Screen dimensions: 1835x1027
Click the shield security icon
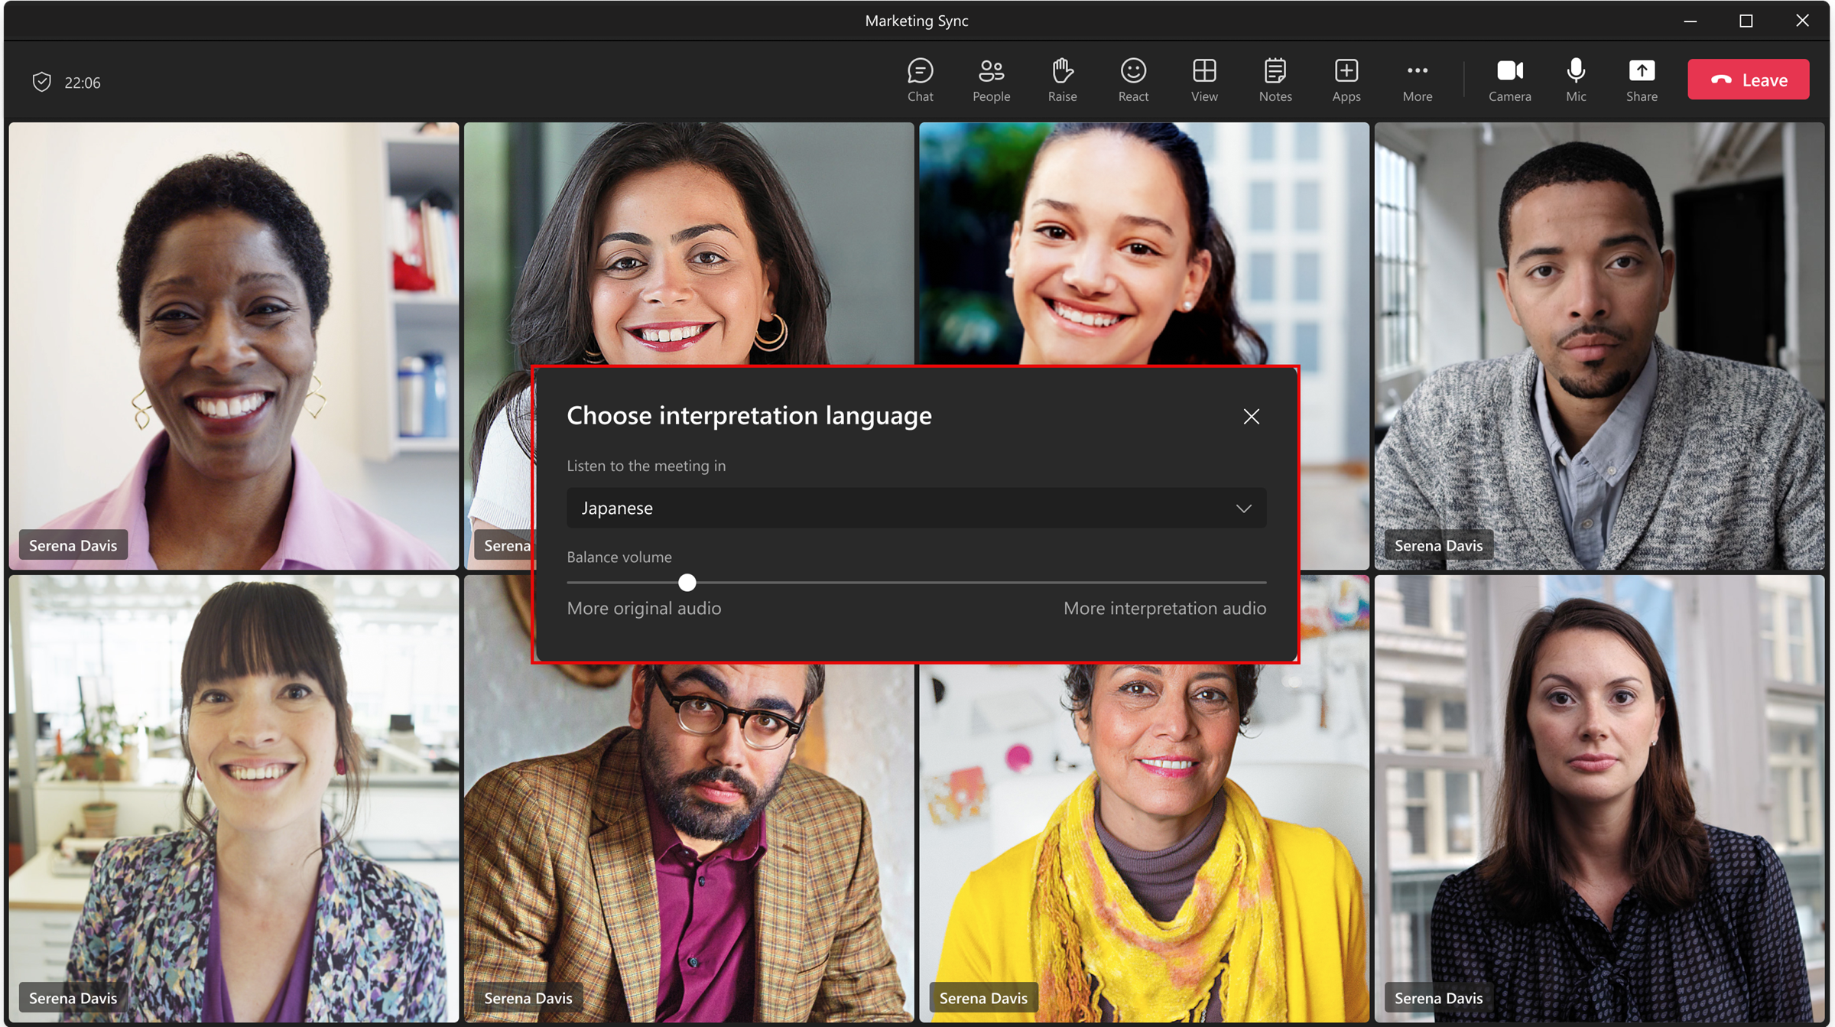point(42,82)
